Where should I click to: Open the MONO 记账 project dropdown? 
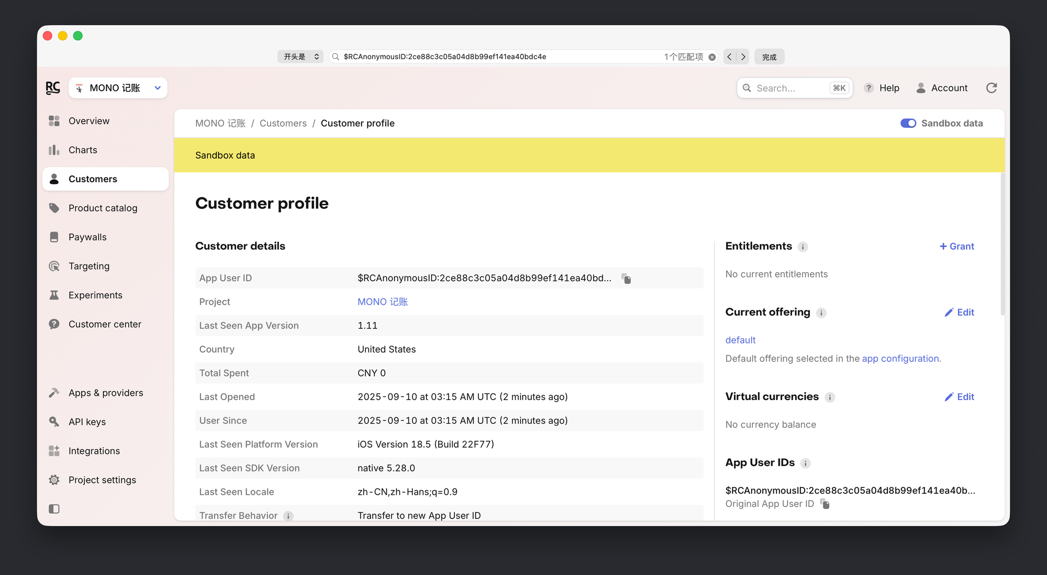pyautogui.click(x=118, y=88)
